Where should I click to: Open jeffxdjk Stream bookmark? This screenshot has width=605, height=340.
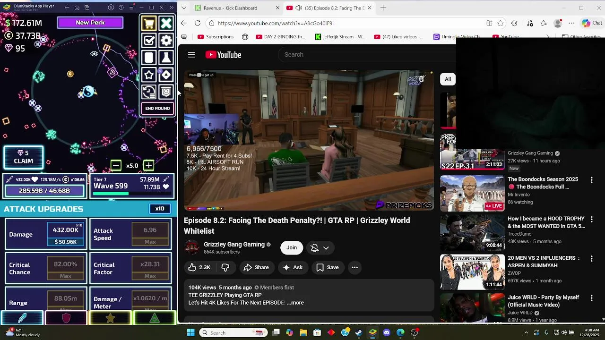click(x=340, y=37)
